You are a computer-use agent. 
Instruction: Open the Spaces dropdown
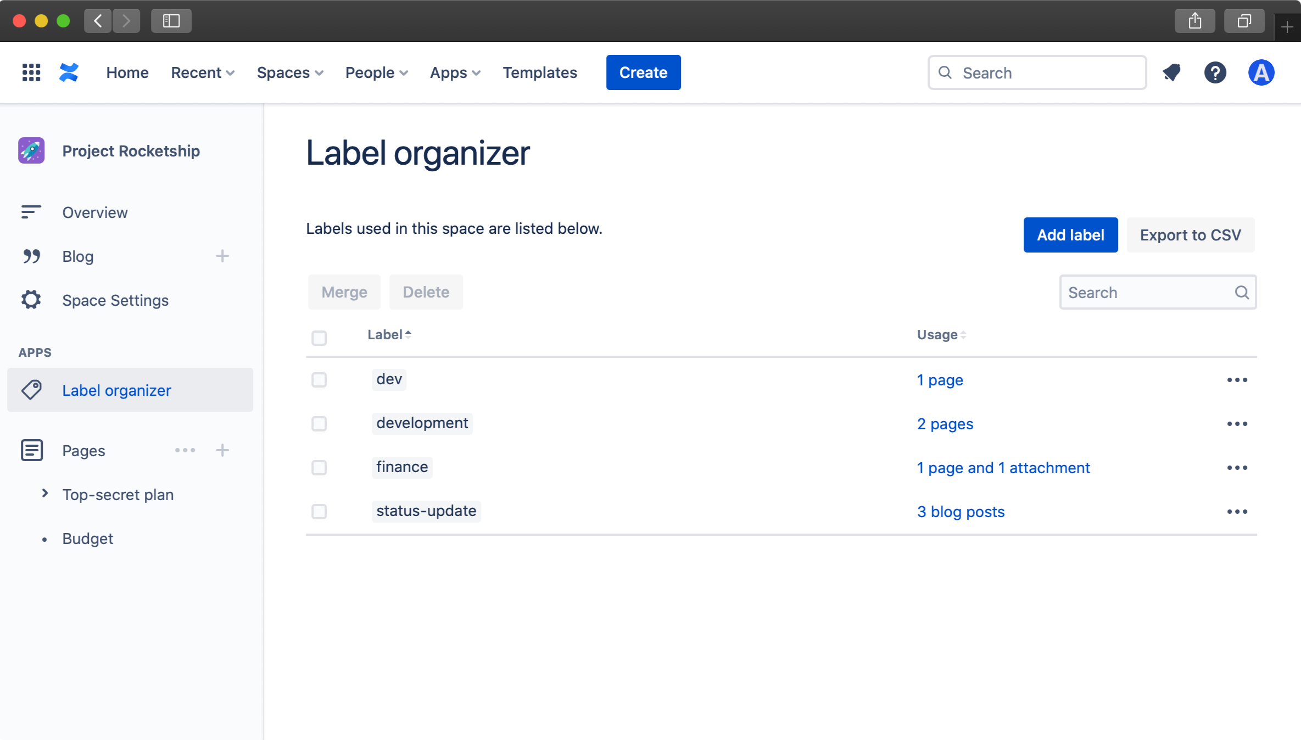click(289, 72)
